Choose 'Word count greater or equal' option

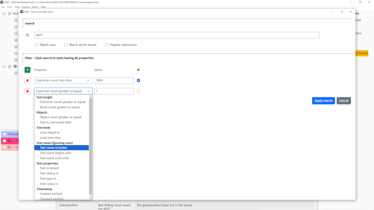click(60, 107)
